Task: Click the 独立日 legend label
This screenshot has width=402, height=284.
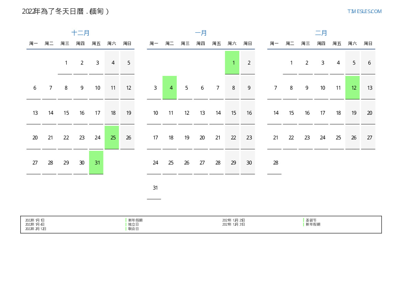Action: 134,225
